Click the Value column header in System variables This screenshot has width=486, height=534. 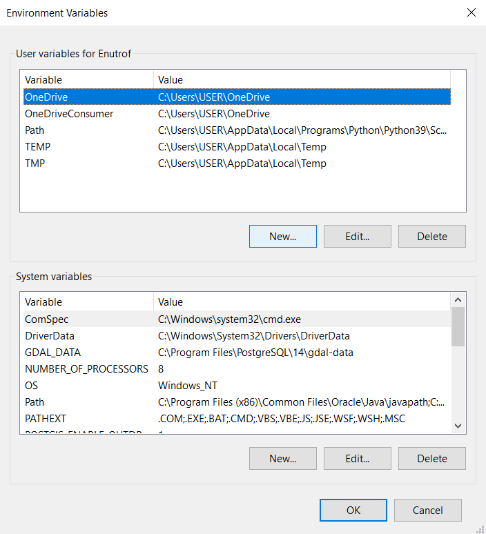302,302
